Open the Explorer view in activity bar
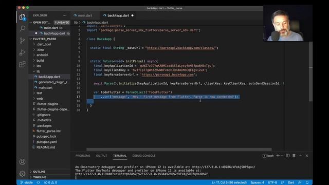The width and height of the screenshot is (329, 185). coord(22,17)
